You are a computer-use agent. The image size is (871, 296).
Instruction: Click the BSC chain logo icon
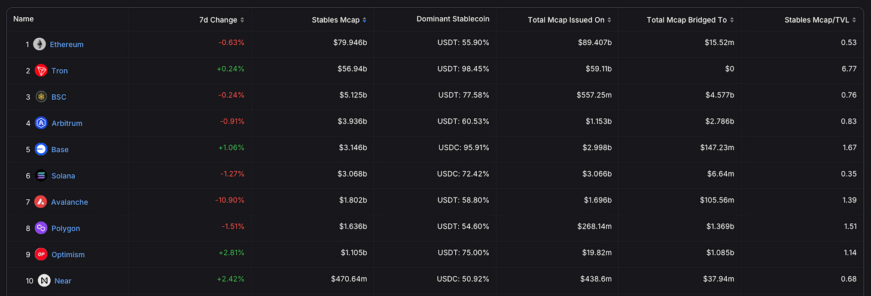coord(41,97)
